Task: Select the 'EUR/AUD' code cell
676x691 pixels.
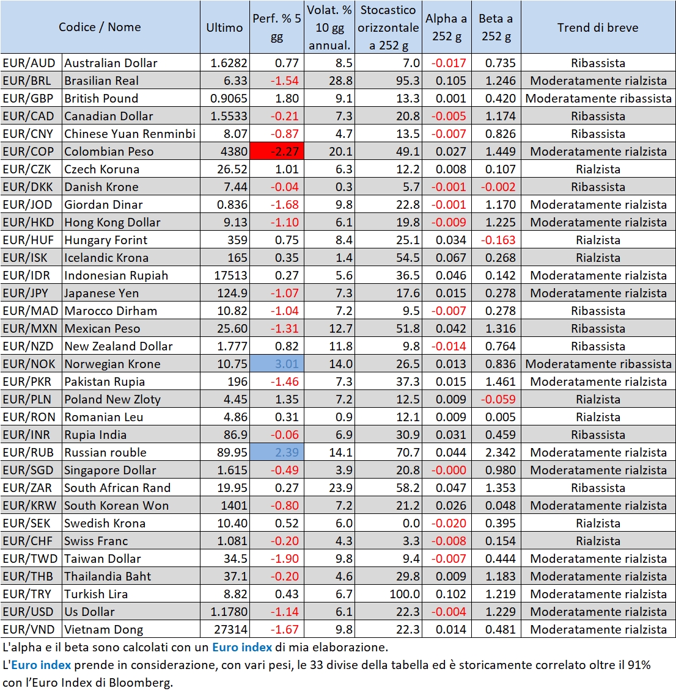Action: click(x=31, y=63)
